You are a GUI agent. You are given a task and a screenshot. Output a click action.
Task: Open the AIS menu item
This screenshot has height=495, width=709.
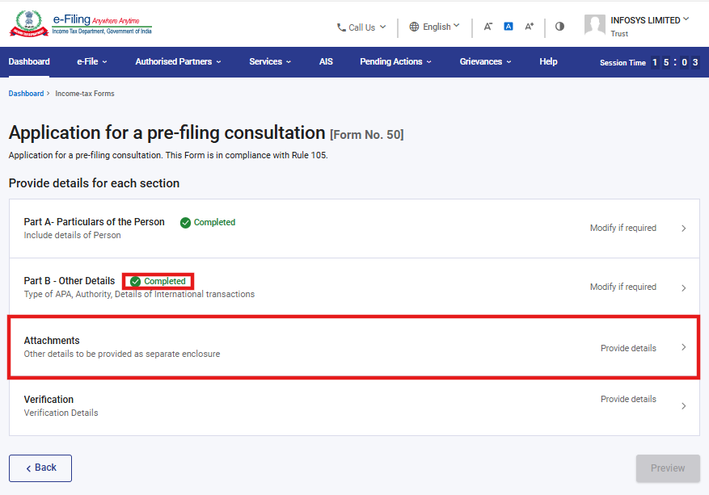(326, 61)
